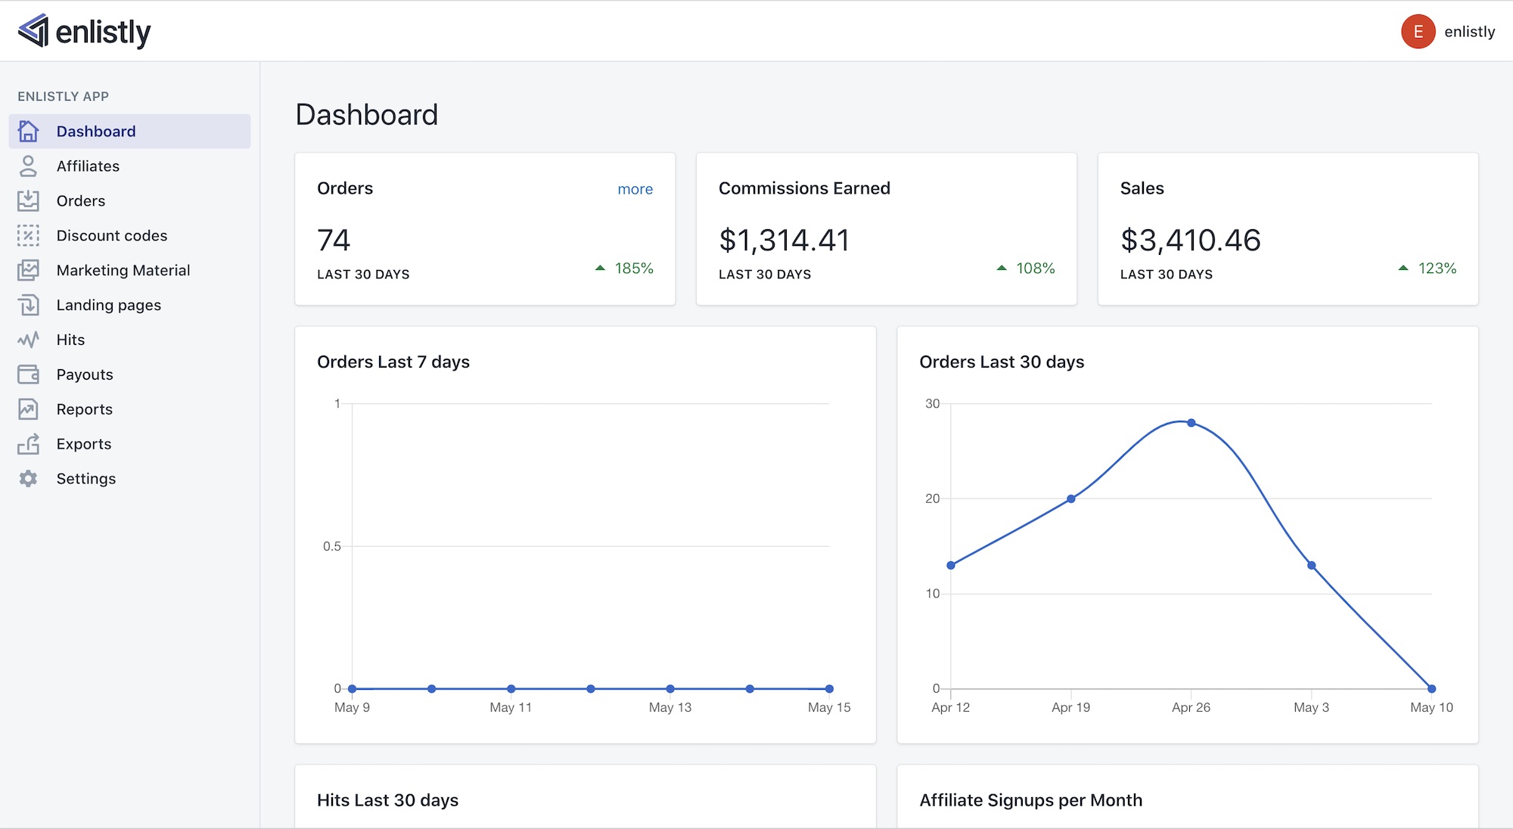Click the Discount codes percent icon
Screen dimensions: 1513x829
28,235
